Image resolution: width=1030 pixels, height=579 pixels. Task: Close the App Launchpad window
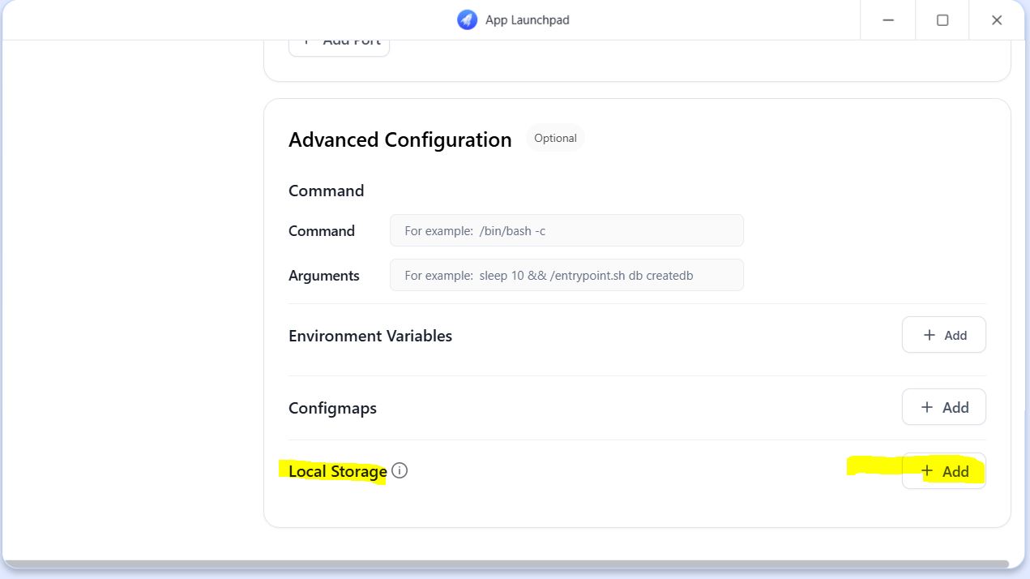pos(997,20)
